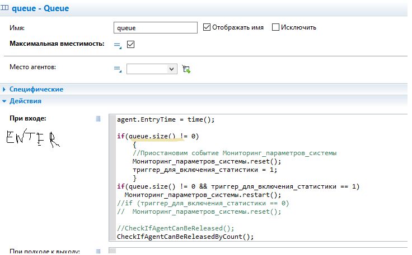Click the line 'Мониторинг_параметров_системы.reset();' inside braces

click(207, 161)
